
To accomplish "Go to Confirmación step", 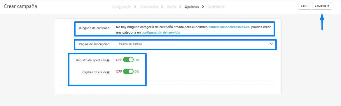I will pyautogui.click(x=217, y=7).
